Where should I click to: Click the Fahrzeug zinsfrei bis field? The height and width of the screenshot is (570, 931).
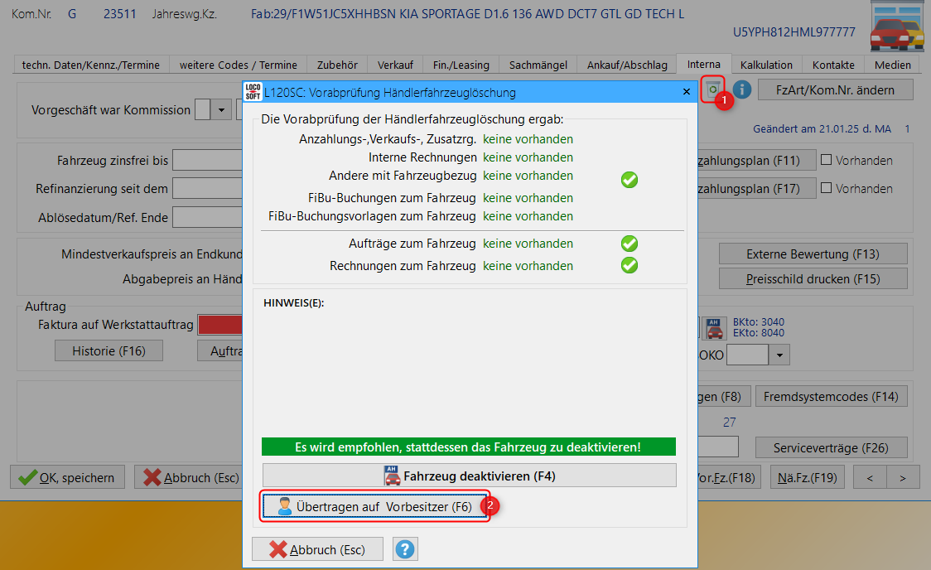(x=207, y=160)
